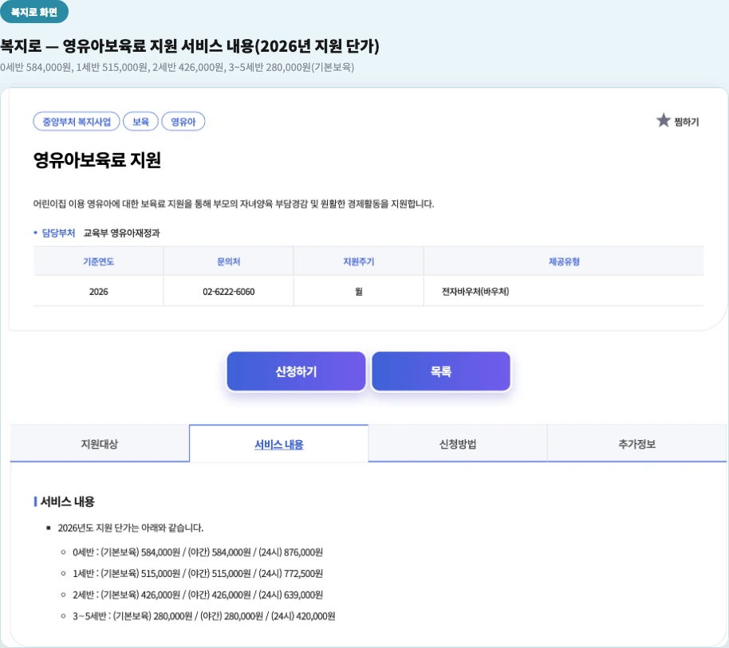The image size is (729, 648).
Task: Click the 지원주기 value 월
Action: click(x=358, y=292)
